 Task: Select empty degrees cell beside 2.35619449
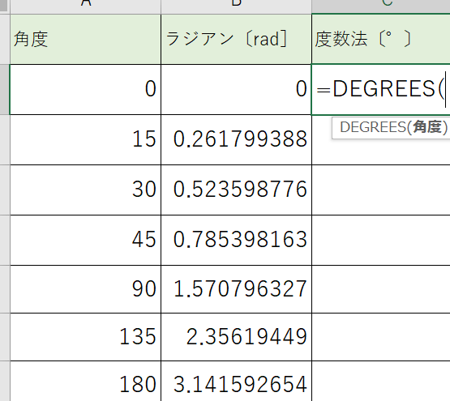[x=381, y=337]
